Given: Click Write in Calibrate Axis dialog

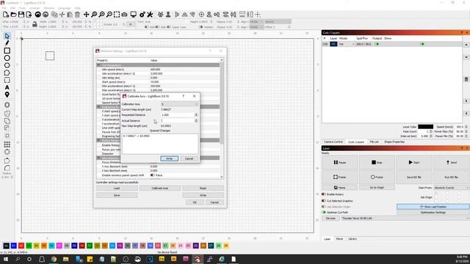Looking at the screenshot, I should click(170, 158).
